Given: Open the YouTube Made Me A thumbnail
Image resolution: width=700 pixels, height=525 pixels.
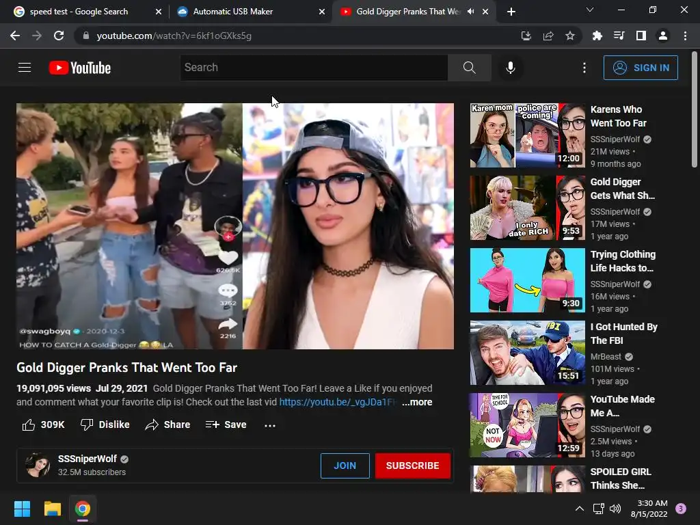Looking at the screenshot, I should [527, 425].
